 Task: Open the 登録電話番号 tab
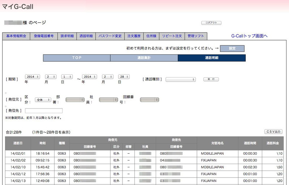pyautogui.click(x=44, y=36)
